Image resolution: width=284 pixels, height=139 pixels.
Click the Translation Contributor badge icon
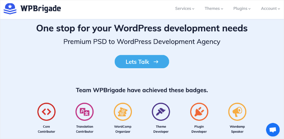click(85, 112)
